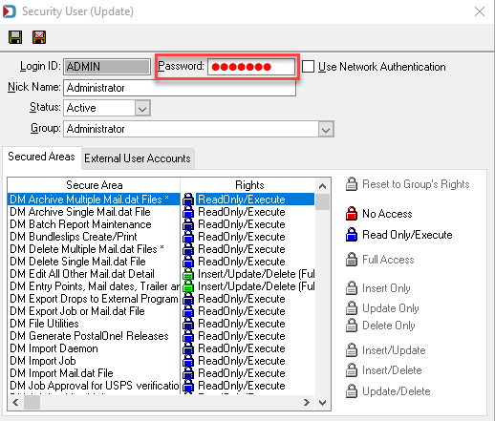Screen dimensions: 495x421
Task: Open the Status dropdown
Action: (142, 108)
